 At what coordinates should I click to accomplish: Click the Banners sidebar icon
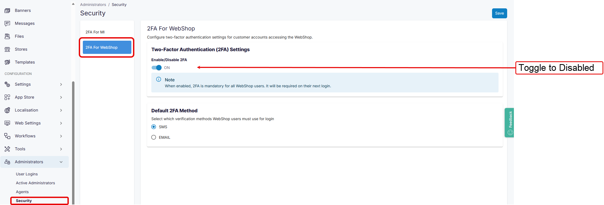[x=7, y=11]
